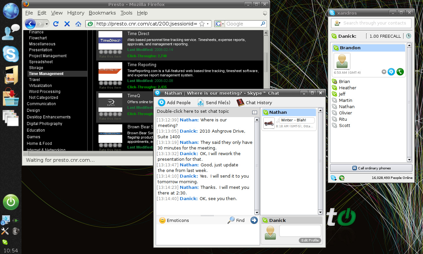The image size is (423, 254).
Task: Open the globe browser icon in launcher
Action: click(x=11, y=11)
